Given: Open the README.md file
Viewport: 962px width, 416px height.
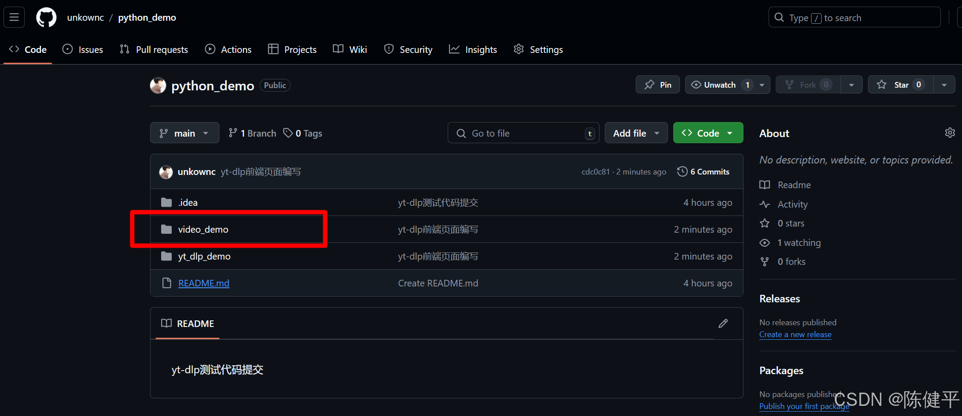Looking at the screenshot, I should coord(204,283).
